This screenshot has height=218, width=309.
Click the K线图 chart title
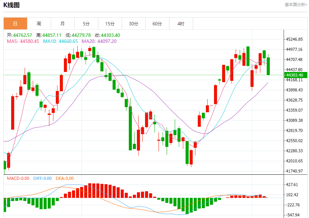11,5
